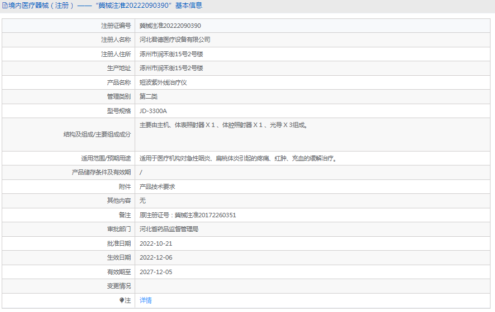Click the 变更情况 row label
Viewport: 495px width, 312px height.
click(119, 286)
